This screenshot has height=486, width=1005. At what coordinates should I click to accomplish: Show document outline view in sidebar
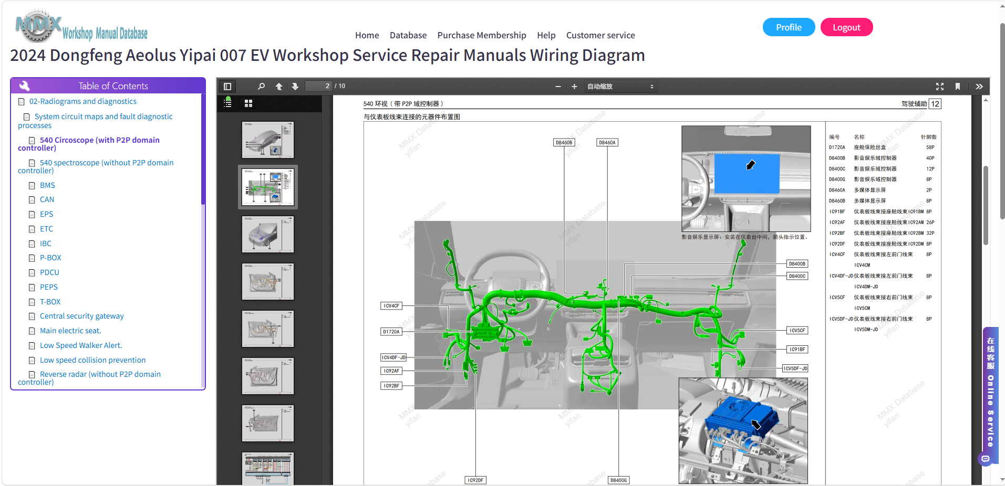point(227,103)
